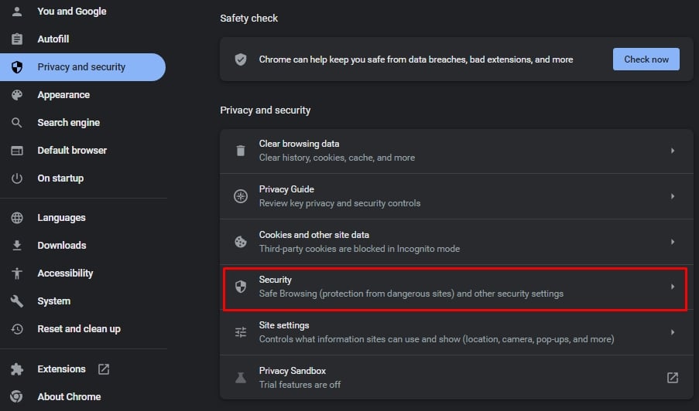Click the About Chrome logo icon

[x=16, y=396]
